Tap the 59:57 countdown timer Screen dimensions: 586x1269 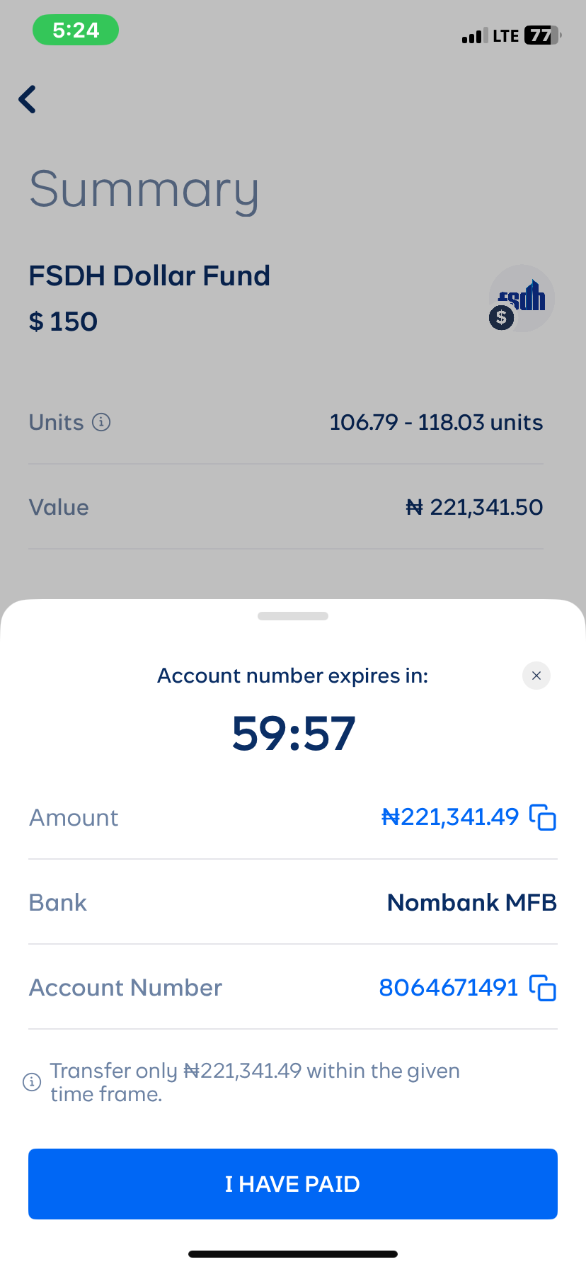tap(293, 734)
